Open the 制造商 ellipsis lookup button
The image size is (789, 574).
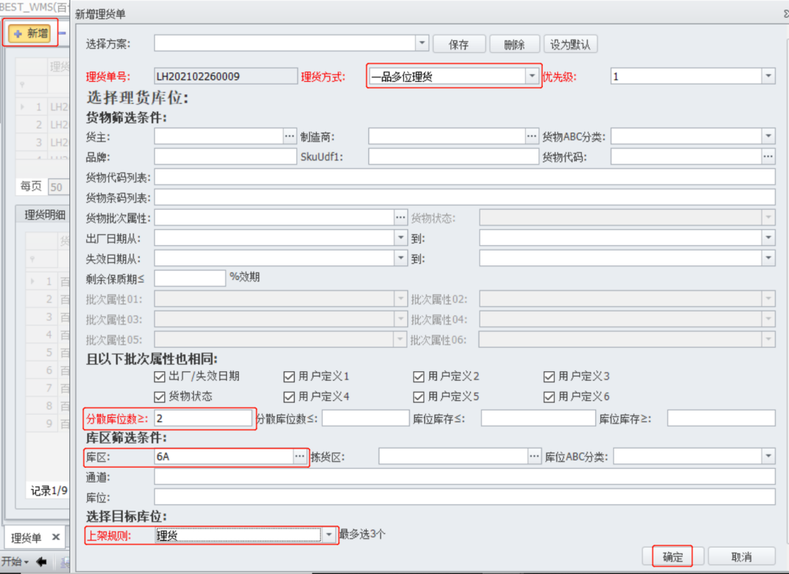tap(532, 136)
